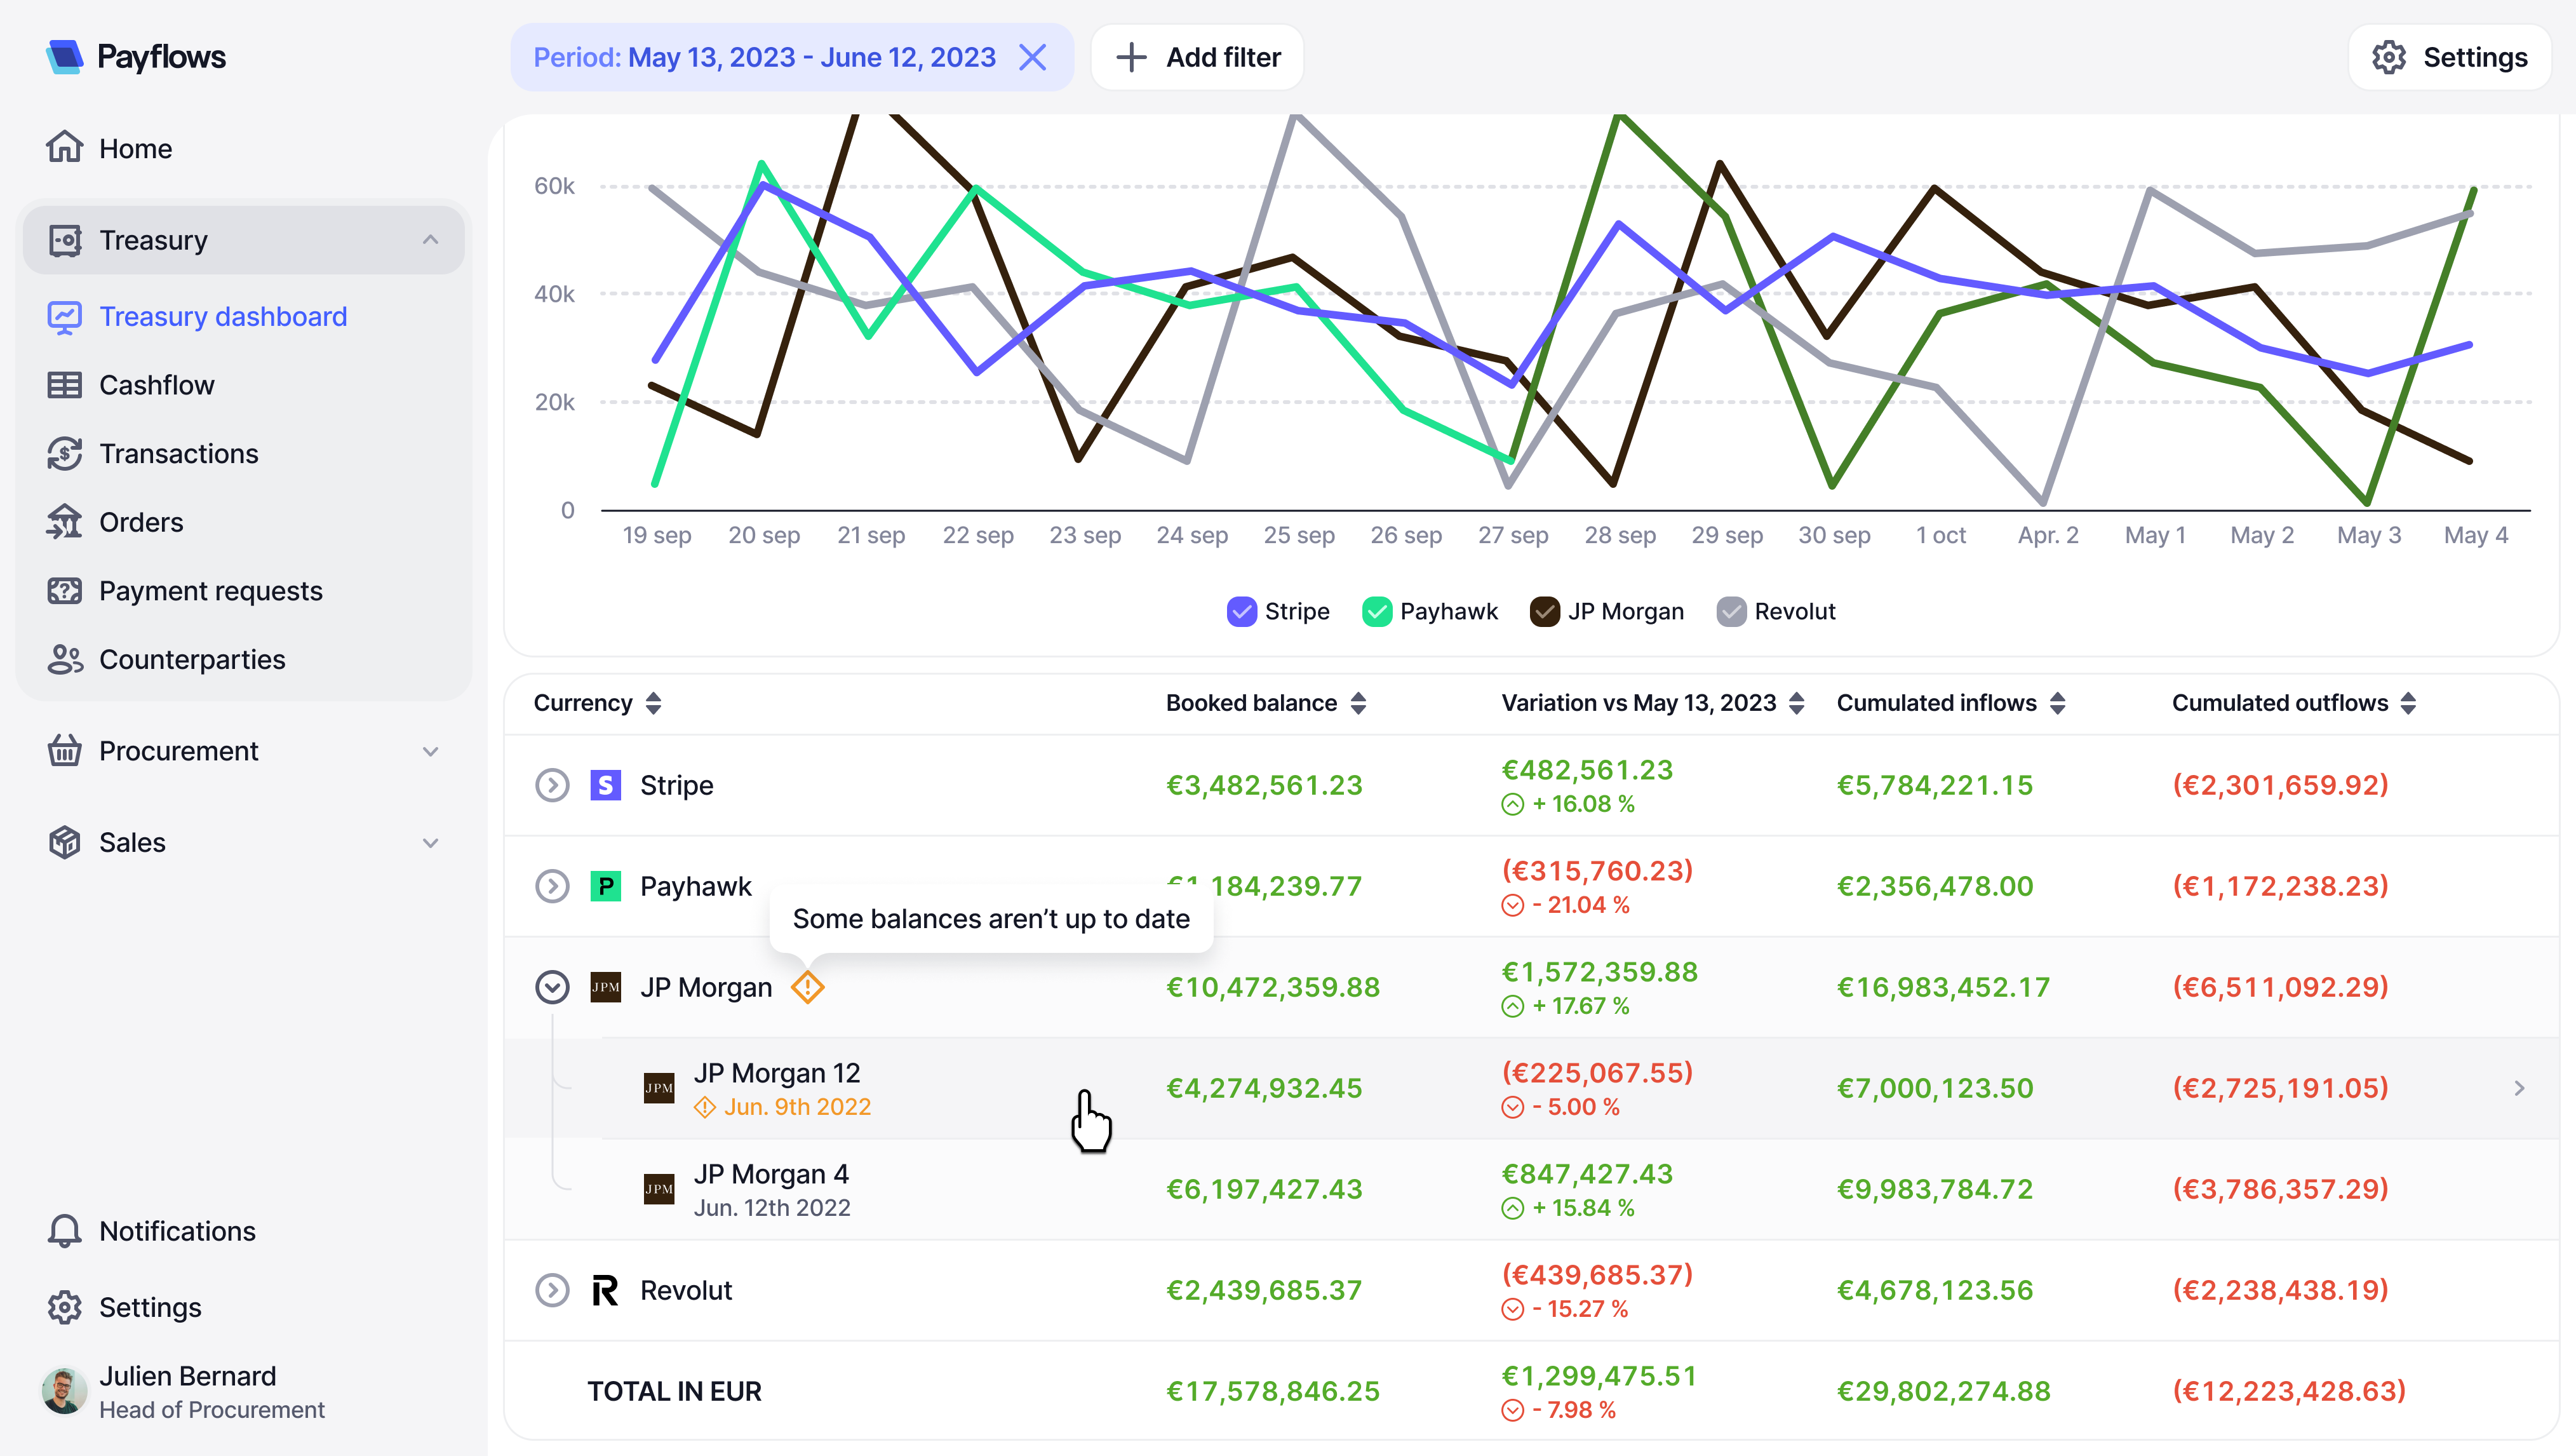Open Settings button at top right
This screenshot has width=2576, height=1456.
click(x=2449, y=57)
